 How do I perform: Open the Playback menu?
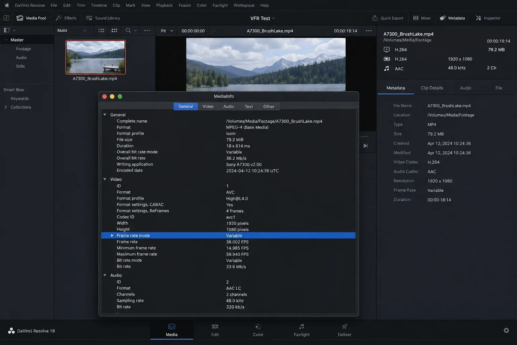click(164, 5)
